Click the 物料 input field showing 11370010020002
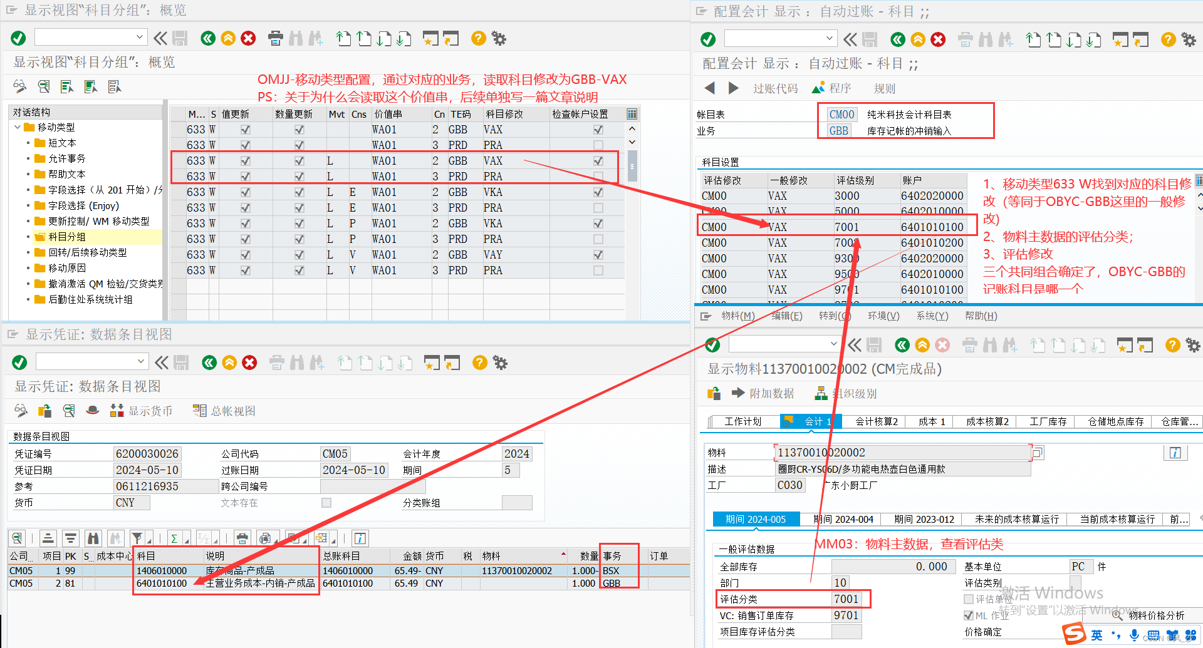Screen dimensions: 1203x648 tap(902, 452)
